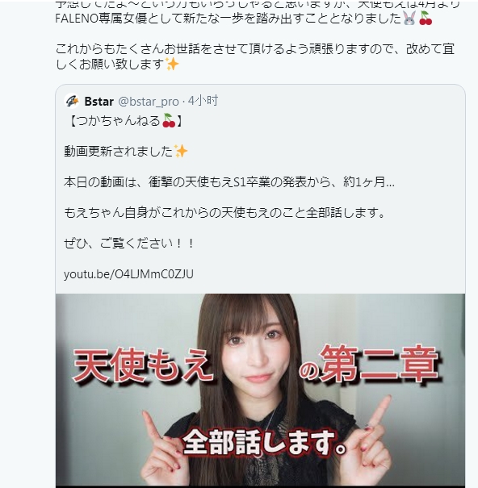Image resolution: width=478 pixels, height=488 pixels.
Task: Click the red 天使もえ overlay on the thumbnail
Action: [144, 365]
